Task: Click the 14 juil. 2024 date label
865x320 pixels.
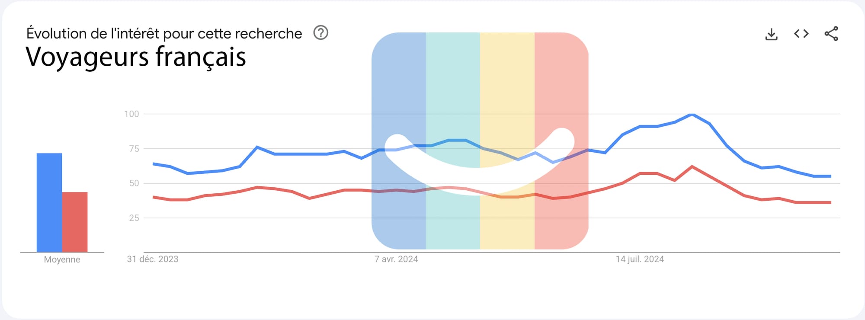Action: [640, 259]
